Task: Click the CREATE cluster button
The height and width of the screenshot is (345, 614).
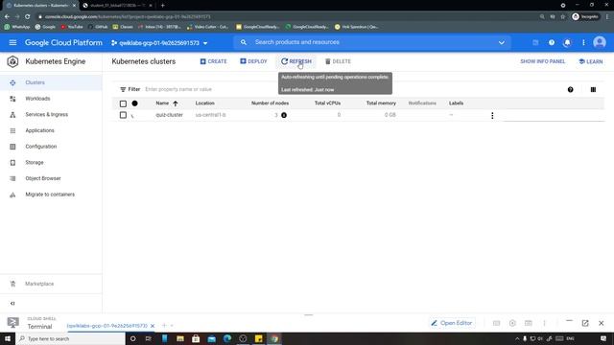Action: click(x=213, y=61)
